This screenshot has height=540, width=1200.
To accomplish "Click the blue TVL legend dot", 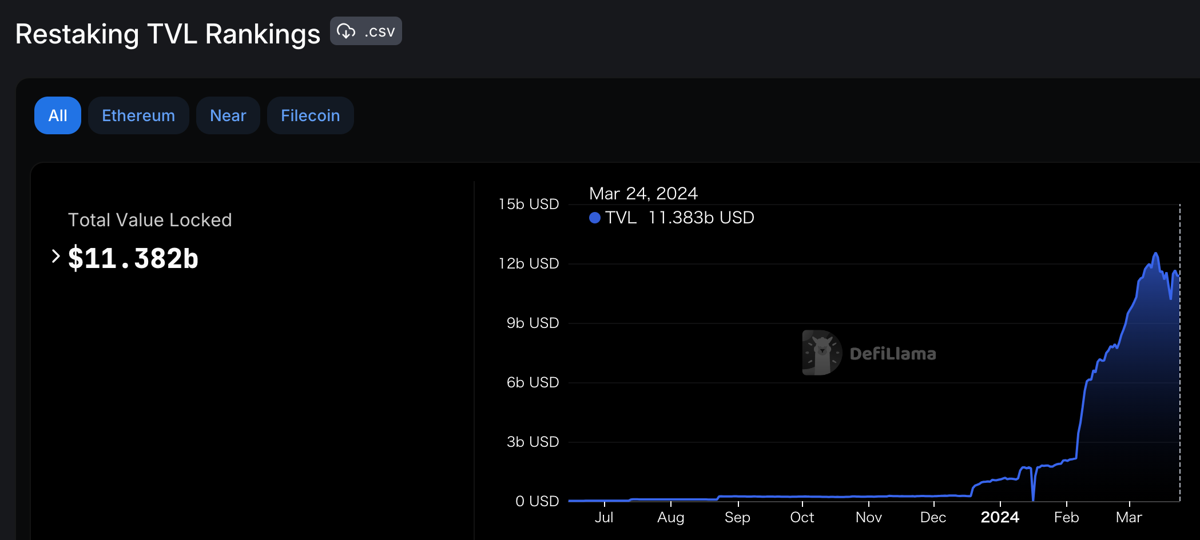I will pos(595,218).
